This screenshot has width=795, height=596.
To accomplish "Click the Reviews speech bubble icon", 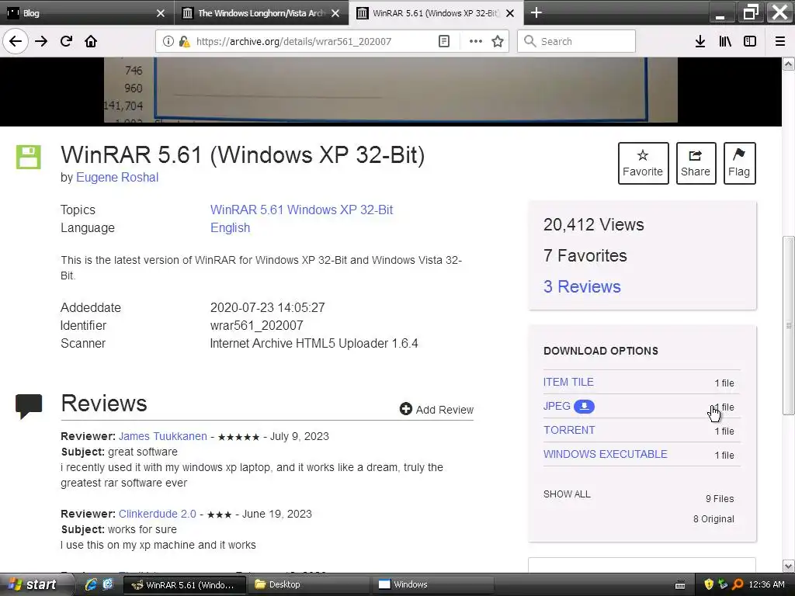I will coord(29,406).
